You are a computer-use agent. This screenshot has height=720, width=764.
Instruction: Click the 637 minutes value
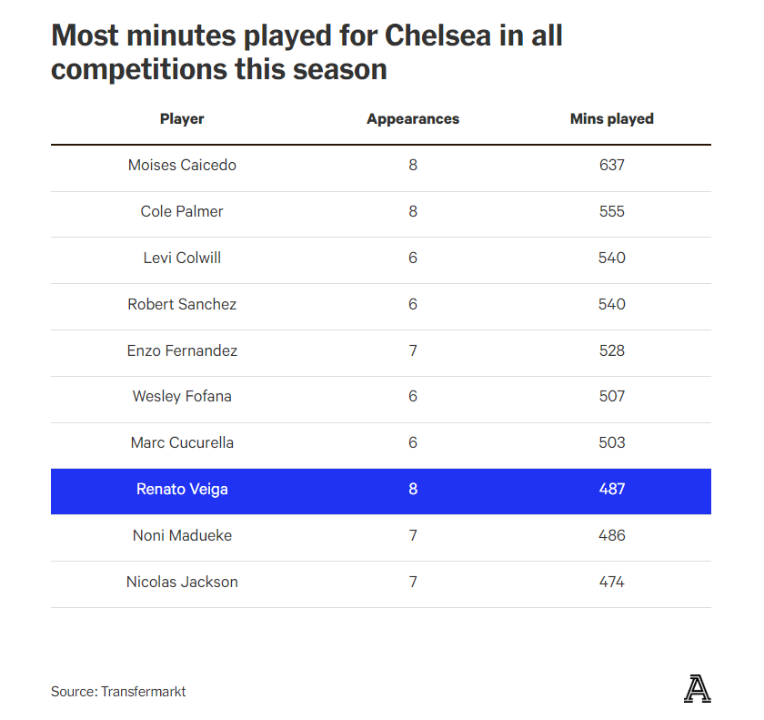pos(612,166)
